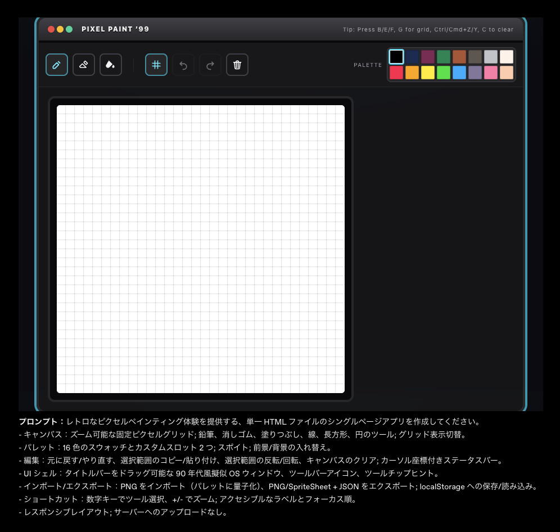This screenshot has width=560, height=532.
Task: Select the Eraser tool
Action: click(84, 65)
